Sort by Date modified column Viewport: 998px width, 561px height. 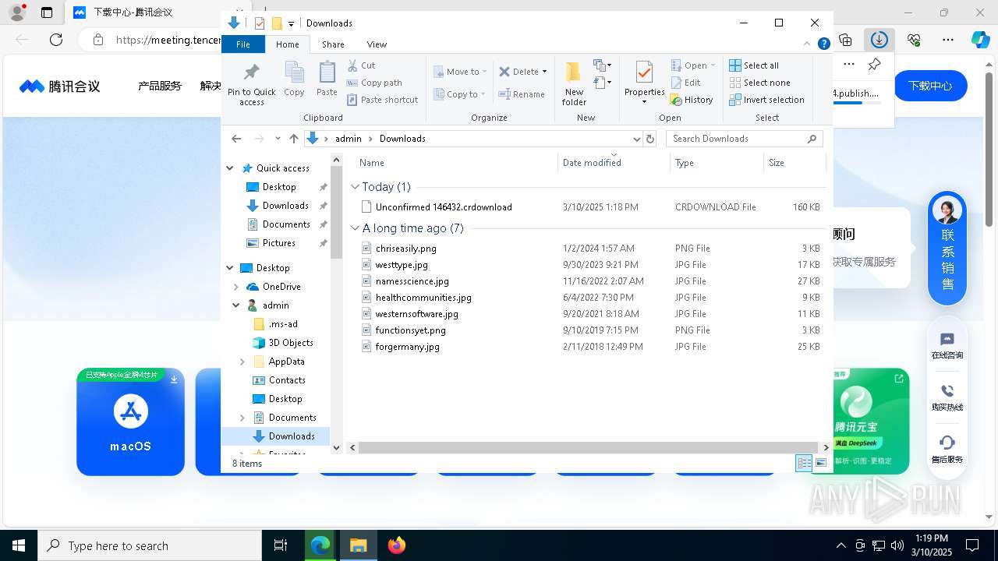614,163
